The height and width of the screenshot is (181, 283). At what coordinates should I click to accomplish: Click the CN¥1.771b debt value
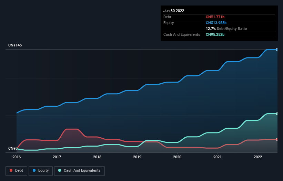point(215,17)
